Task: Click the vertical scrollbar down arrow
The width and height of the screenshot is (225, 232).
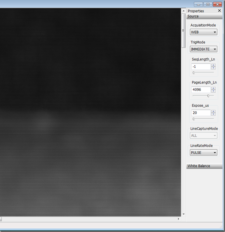Action: (x=184, y=214)
